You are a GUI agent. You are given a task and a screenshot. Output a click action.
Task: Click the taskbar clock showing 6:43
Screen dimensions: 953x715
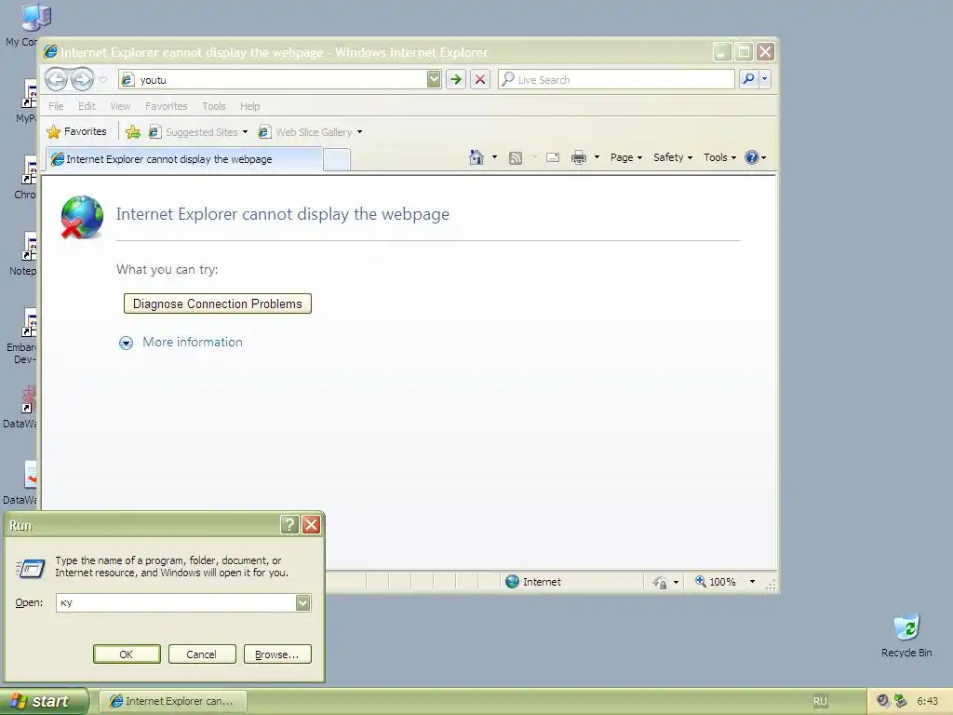coord(927,701)
